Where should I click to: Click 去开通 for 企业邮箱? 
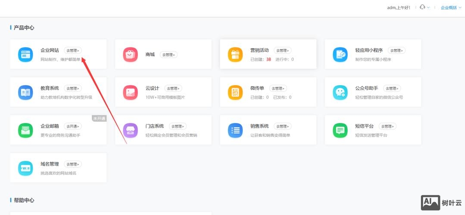pos(73,126)
